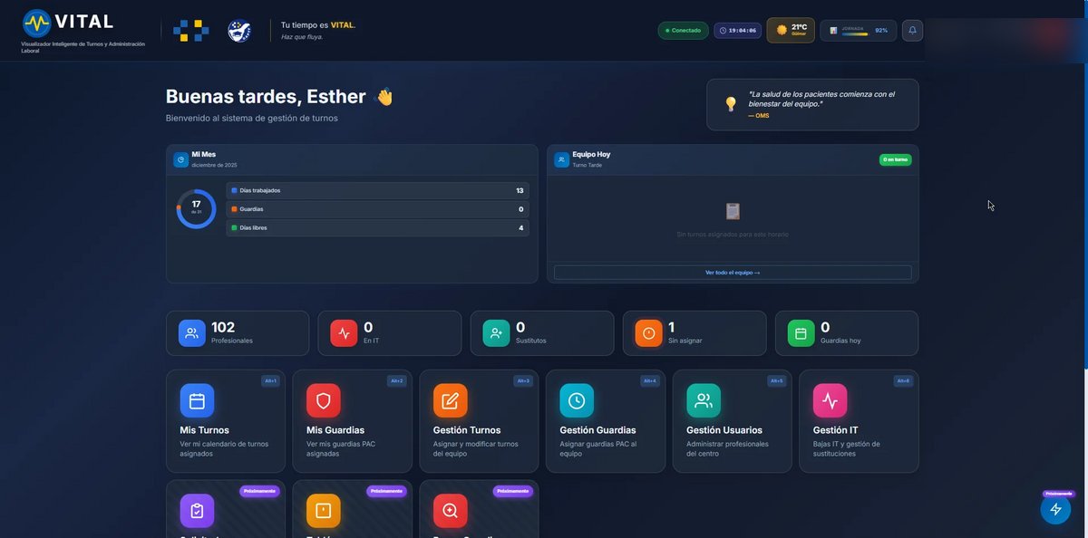
Task: Open Mis Turnos calendar icon
Action: coord(197,400)
